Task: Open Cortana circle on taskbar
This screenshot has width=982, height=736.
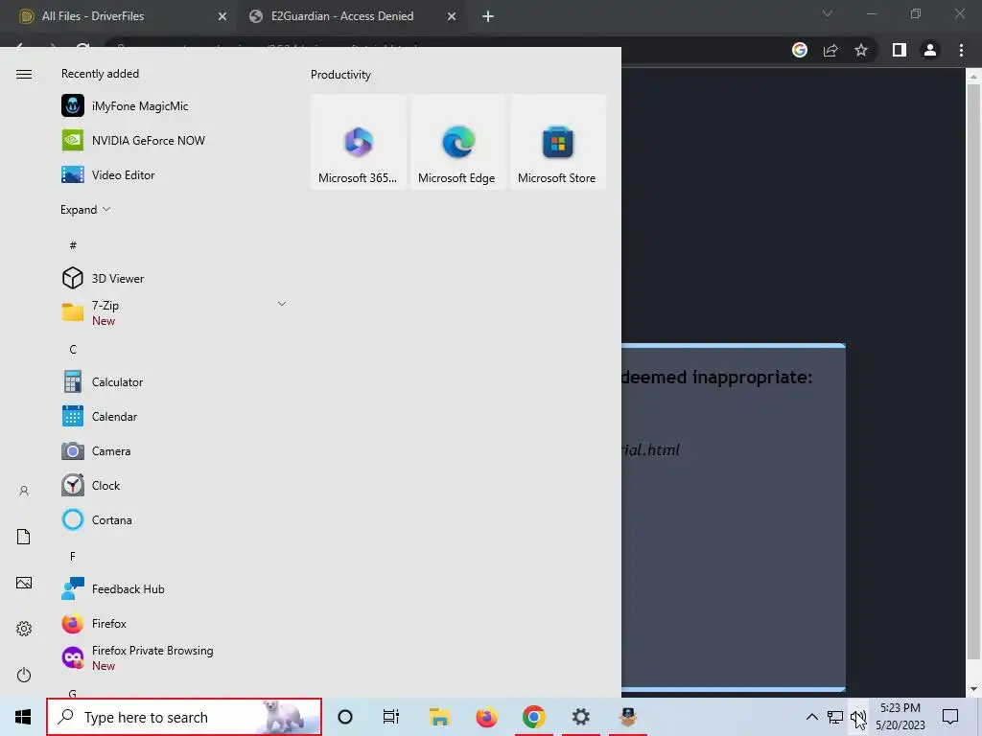Action: coord(345,717)
